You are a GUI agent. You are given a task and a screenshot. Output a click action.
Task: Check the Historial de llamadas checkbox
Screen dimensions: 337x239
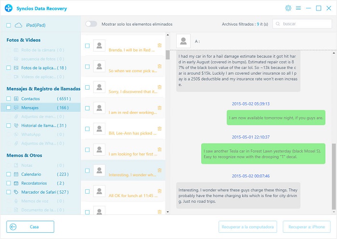click(9, 125)
